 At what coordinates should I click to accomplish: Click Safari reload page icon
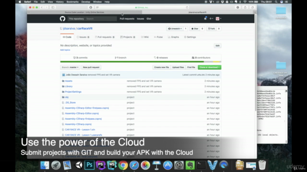(187, 8)
